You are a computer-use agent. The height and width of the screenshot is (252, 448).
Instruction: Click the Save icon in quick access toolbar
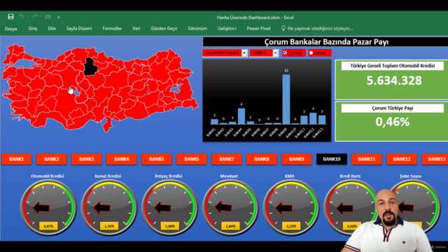[x=10, y=17]
